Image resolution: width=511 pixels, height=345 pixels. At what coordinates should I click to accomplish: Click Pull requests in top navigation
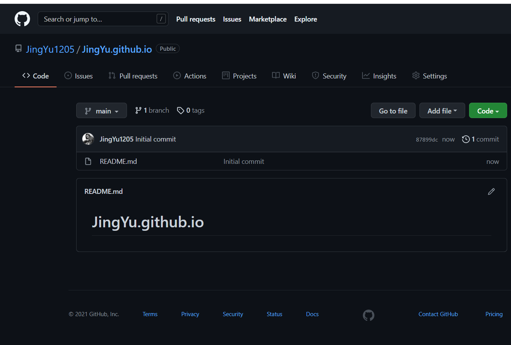coord(196,19)
